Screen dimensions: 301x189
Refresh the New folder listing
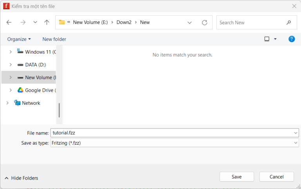point(205,23)
